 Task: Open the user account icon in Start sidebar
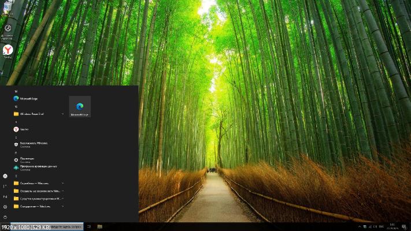[x=5, y=176]
